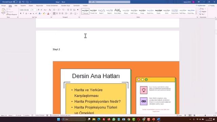Open Google Chrome from the taskbar

coord(129,119)
